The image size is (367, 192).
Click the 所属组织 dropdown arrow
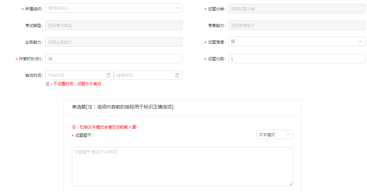pos(177,8)
